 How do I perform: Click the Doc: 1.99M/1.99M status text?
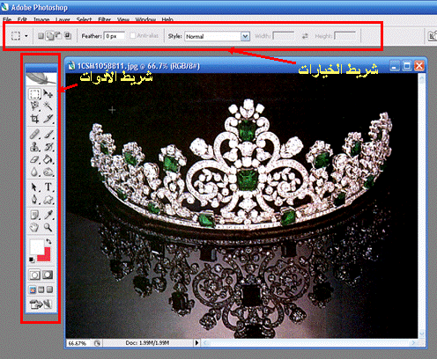(x=147, y=342)
